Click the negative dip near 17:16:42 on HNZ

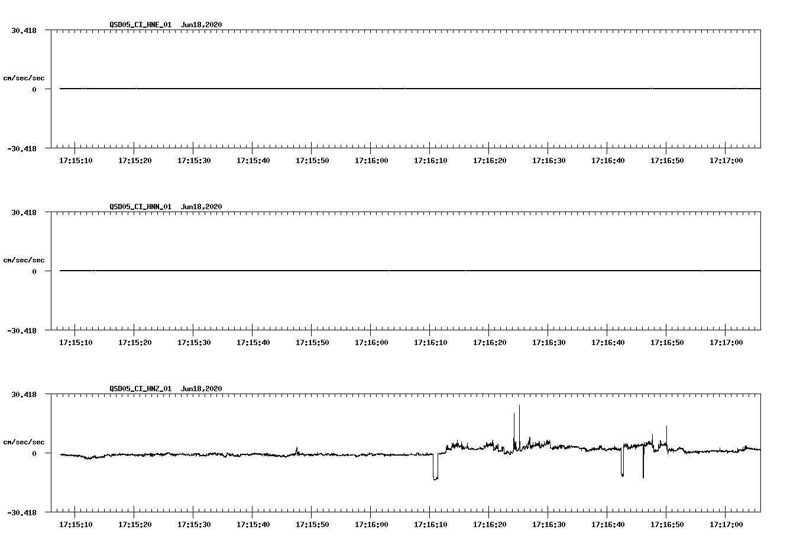(x=622, y=462)
